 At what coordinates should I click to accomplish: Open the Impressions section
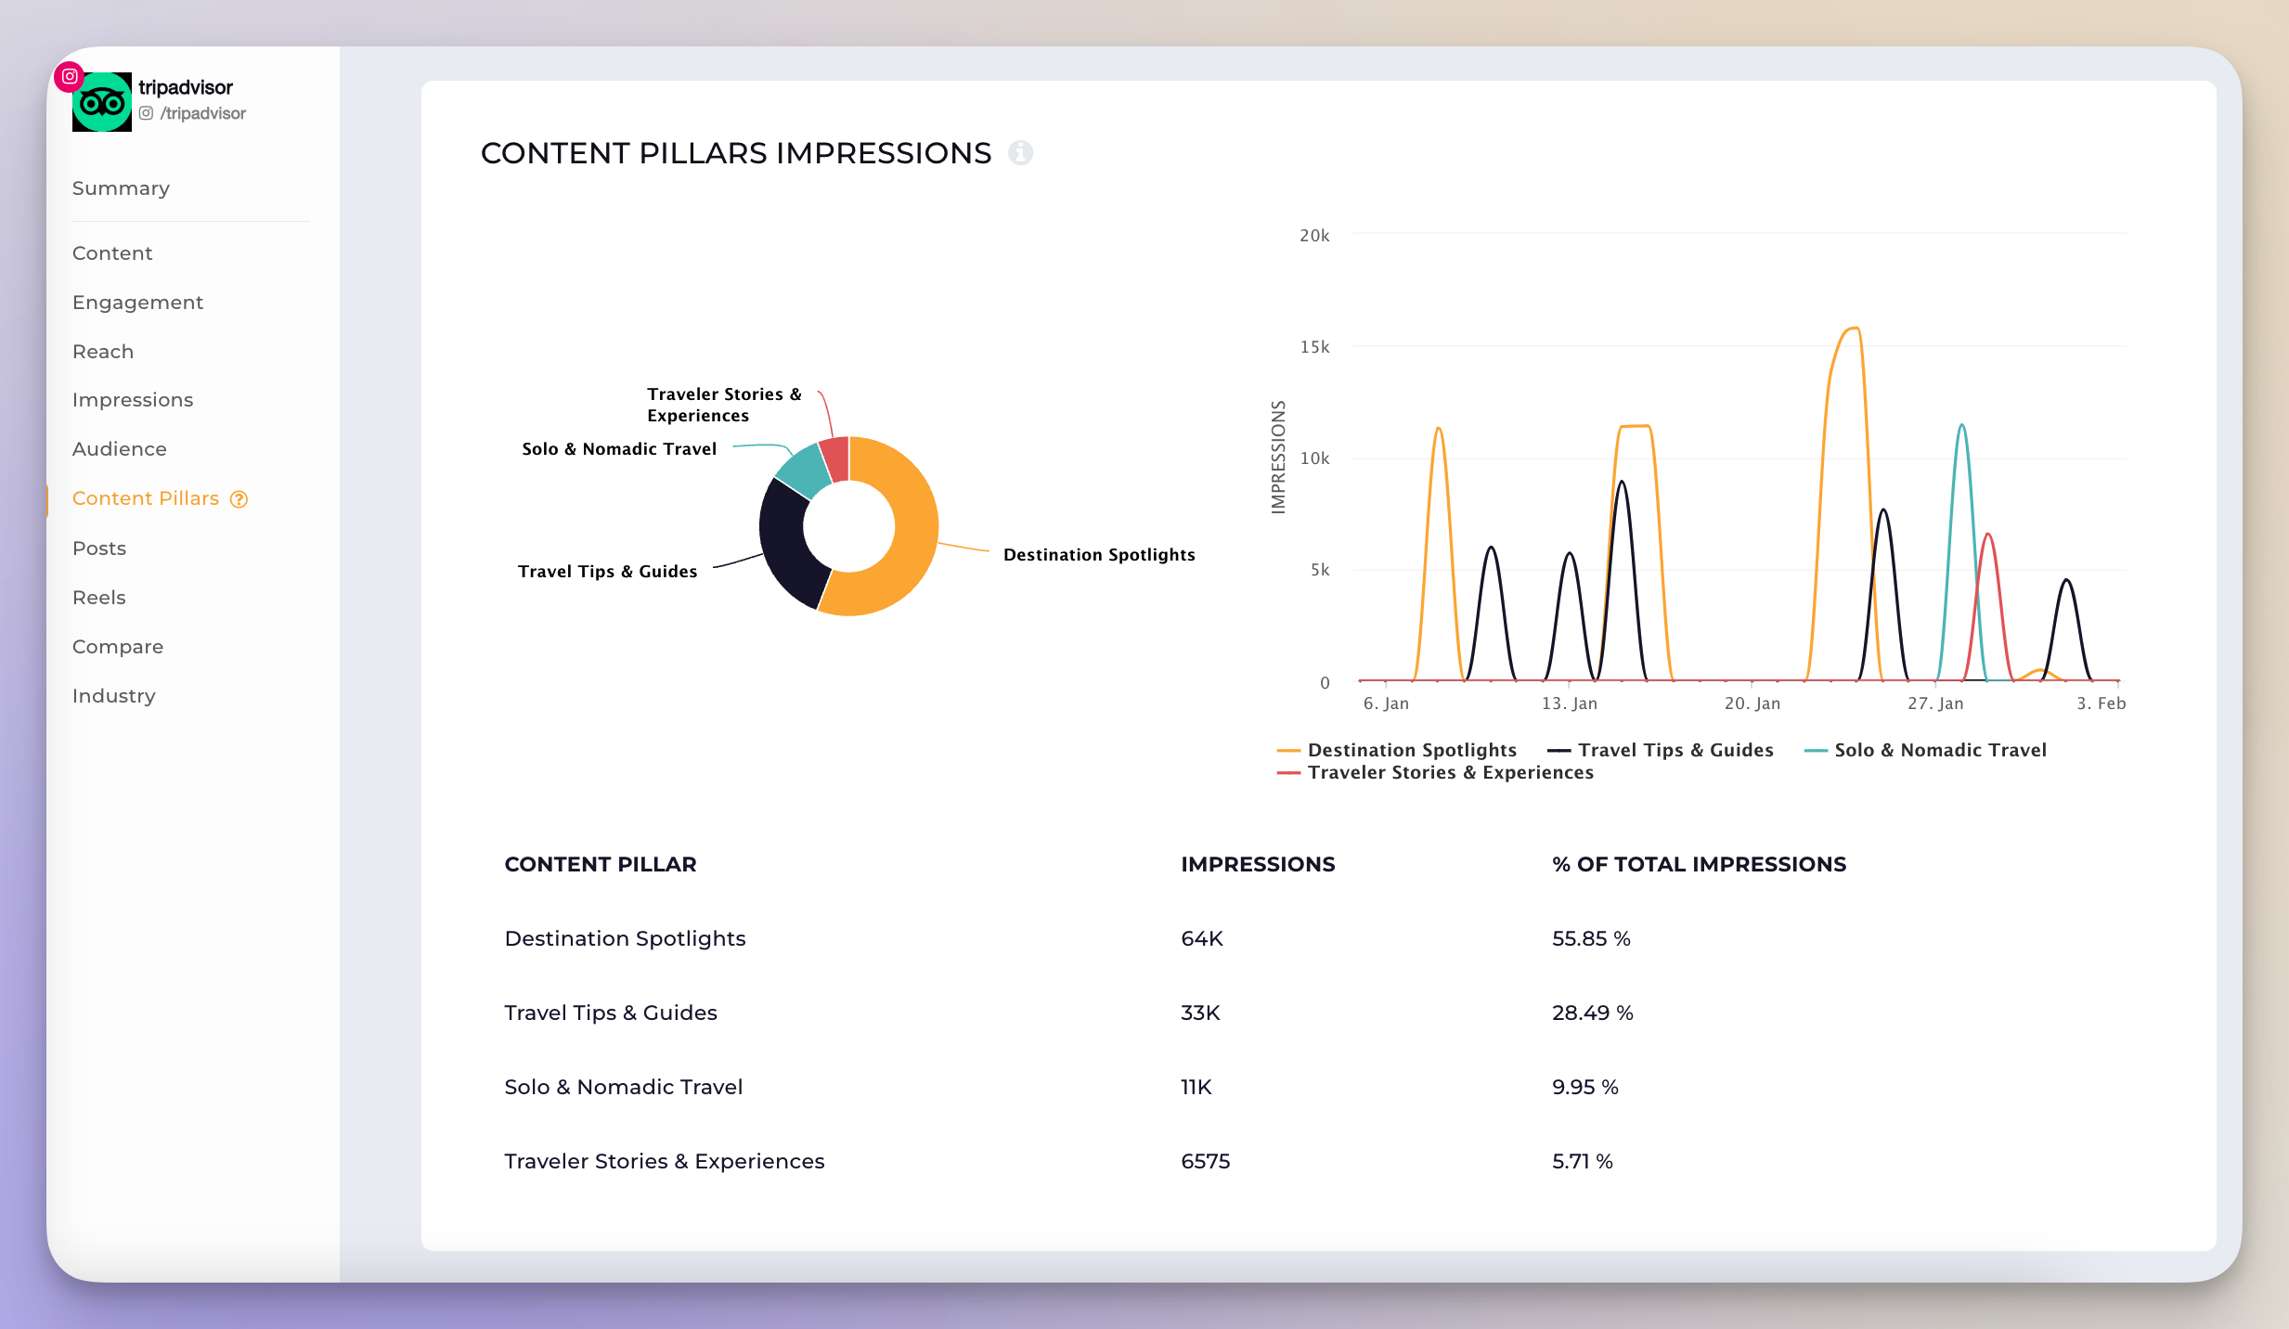pos(131,399)
